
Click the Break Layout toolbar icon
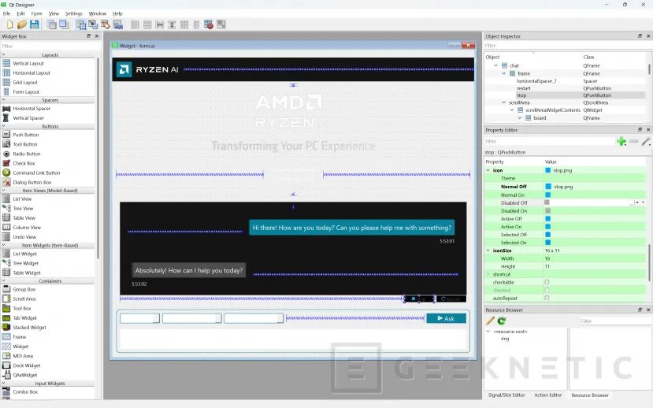pos(209,24)
